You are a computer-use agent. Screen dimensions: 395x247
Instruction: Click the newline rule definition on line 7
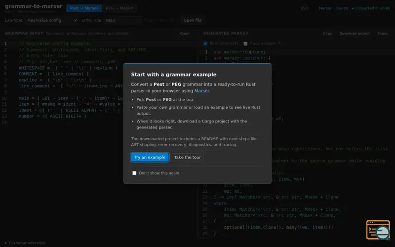[x=55, y=80]
